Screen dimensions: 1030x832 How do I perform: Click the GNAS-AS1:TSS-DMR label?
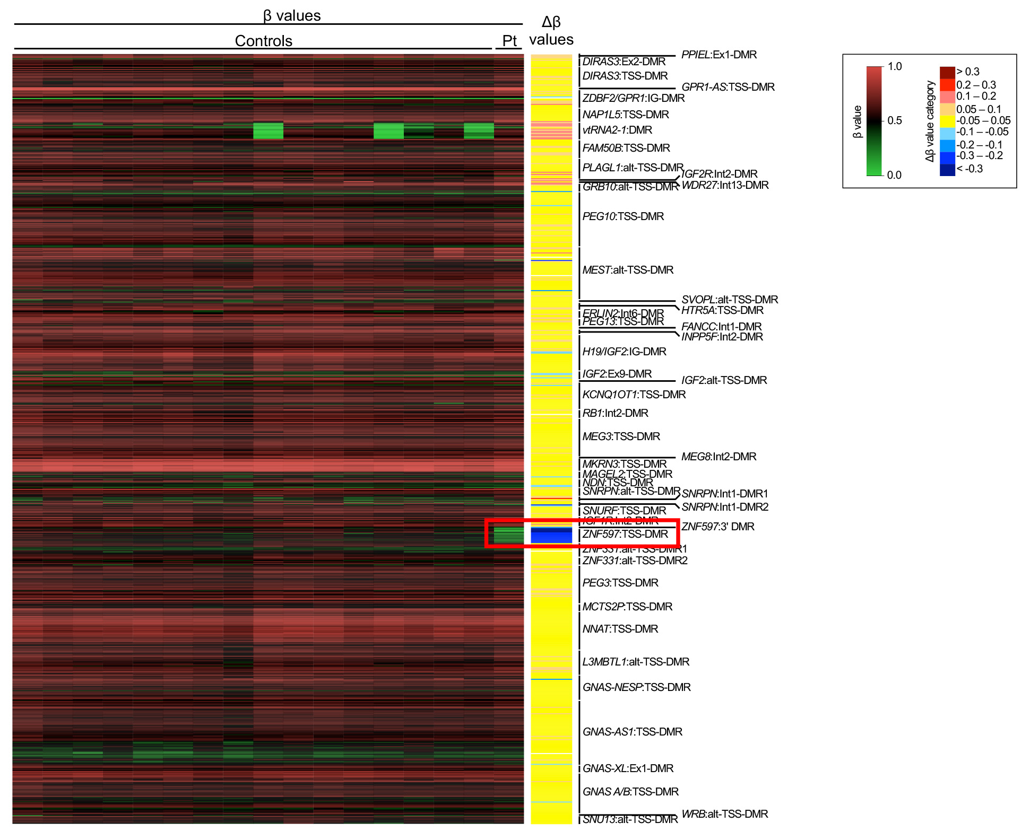[632, 732]
